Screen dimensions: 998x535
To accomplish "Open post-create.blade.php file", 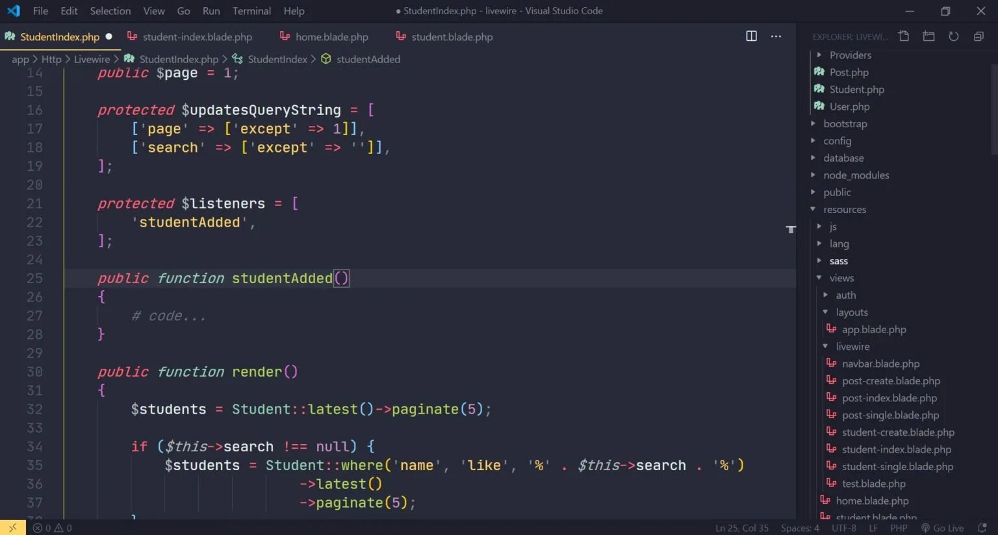I will [x=891, y=380].
